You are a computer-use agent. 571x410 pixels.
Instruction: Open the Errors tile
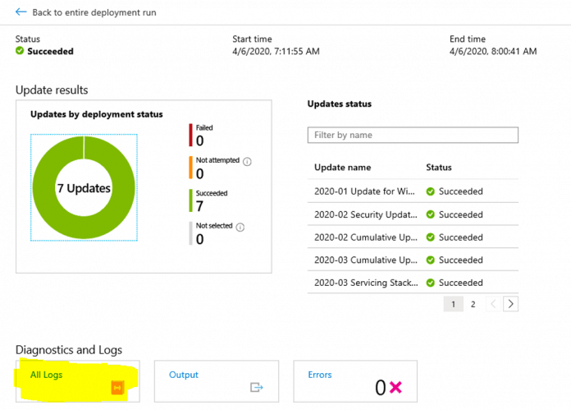355,381
